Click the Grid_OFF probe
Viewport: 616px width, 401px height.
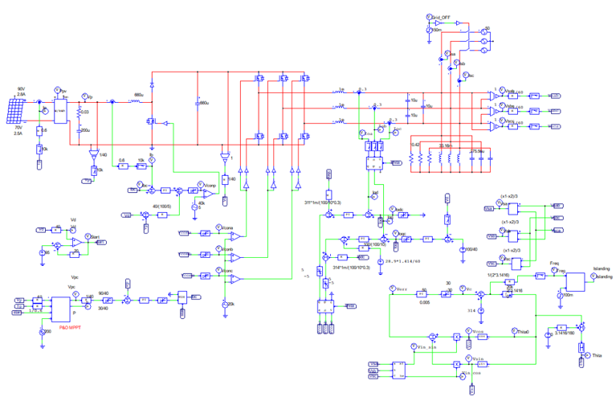(x=430, y=17)
